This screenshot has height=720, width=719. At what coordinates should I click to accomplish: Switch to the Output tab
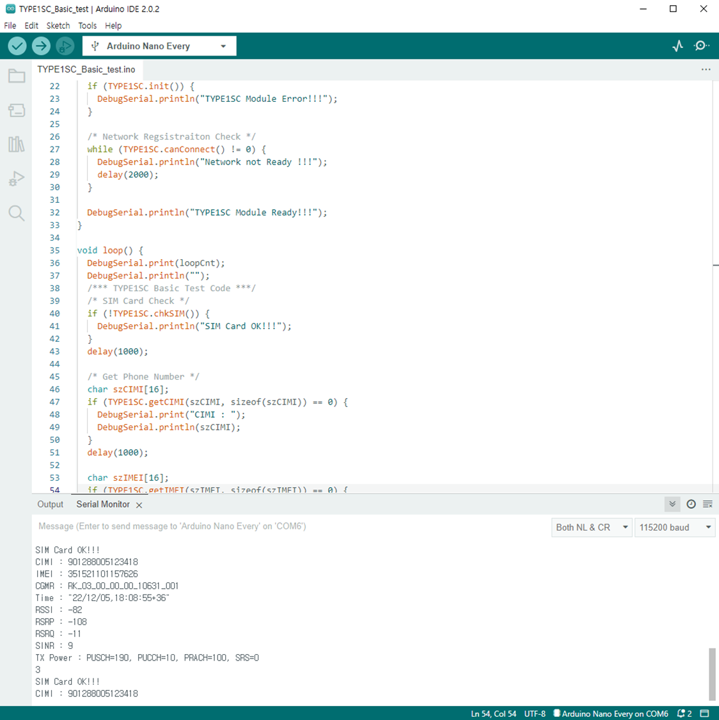[x=50, y=504]
